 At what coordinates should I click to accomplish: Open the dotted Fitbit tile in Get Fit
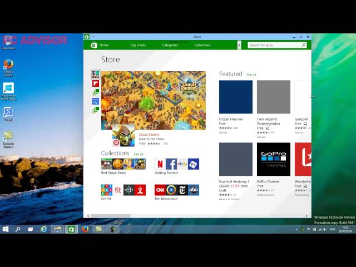[x=129, y=190]
